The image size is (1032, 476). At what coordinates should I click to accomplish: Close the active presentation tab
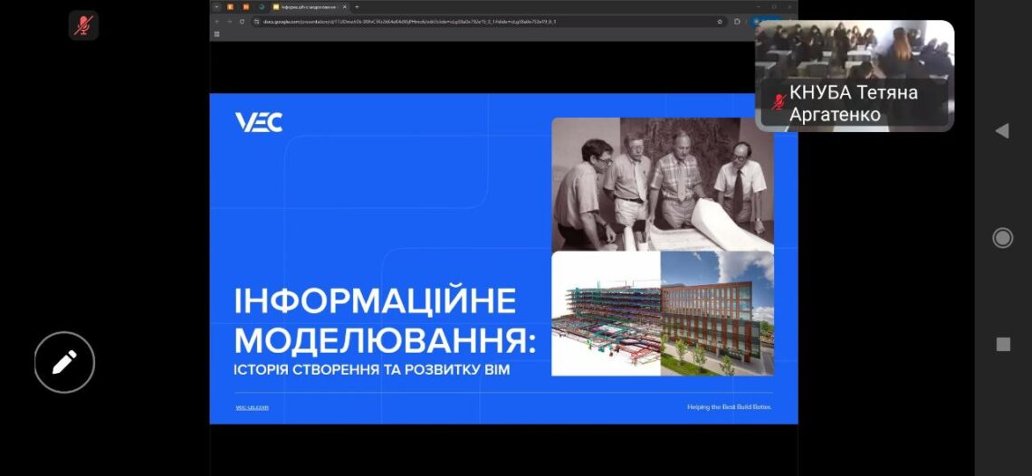click(345, 6)
